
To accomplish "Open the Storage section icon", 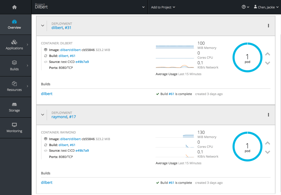I will pos(14,105).
